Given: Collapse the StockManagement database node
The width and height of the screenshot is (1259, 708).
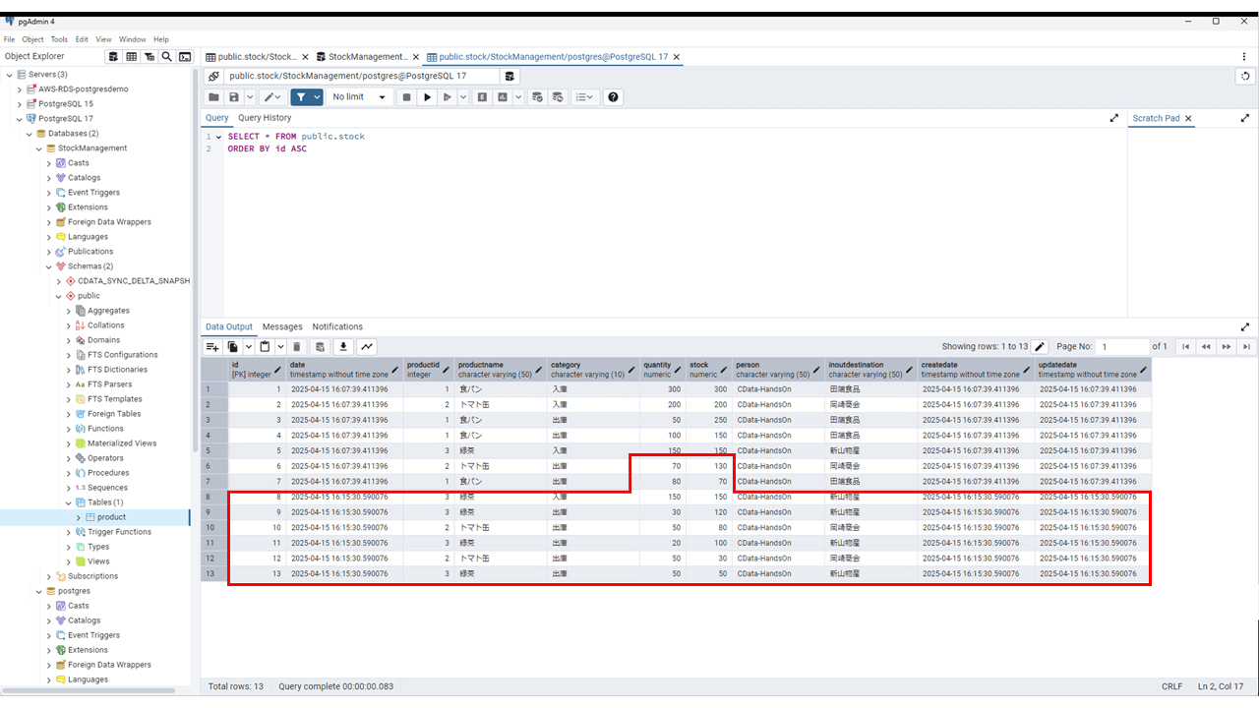Looking at the screenshot, I should pos(39,148).
